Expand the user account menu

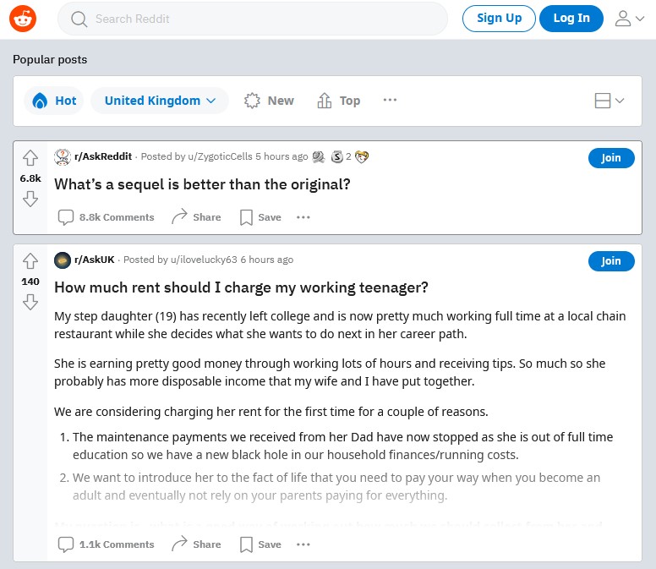[x=629, y=19]
